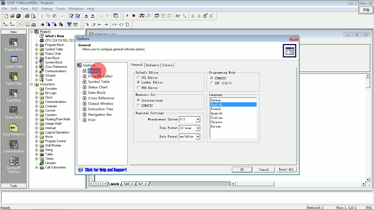Collapse the Instructions tree node
374x210 pixels.
[31, 84]
